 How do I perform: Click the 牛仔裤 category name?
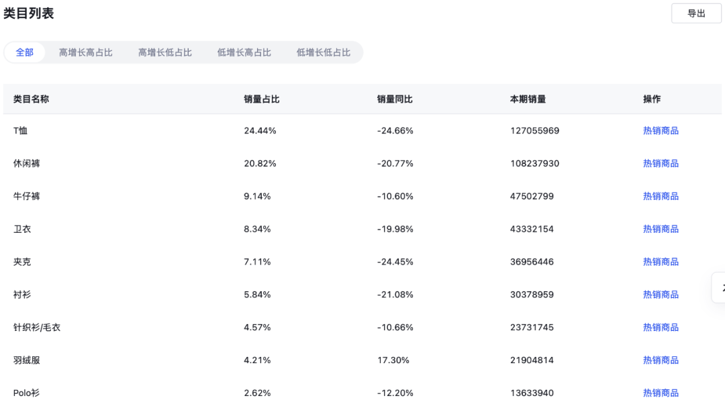[26, 197]
